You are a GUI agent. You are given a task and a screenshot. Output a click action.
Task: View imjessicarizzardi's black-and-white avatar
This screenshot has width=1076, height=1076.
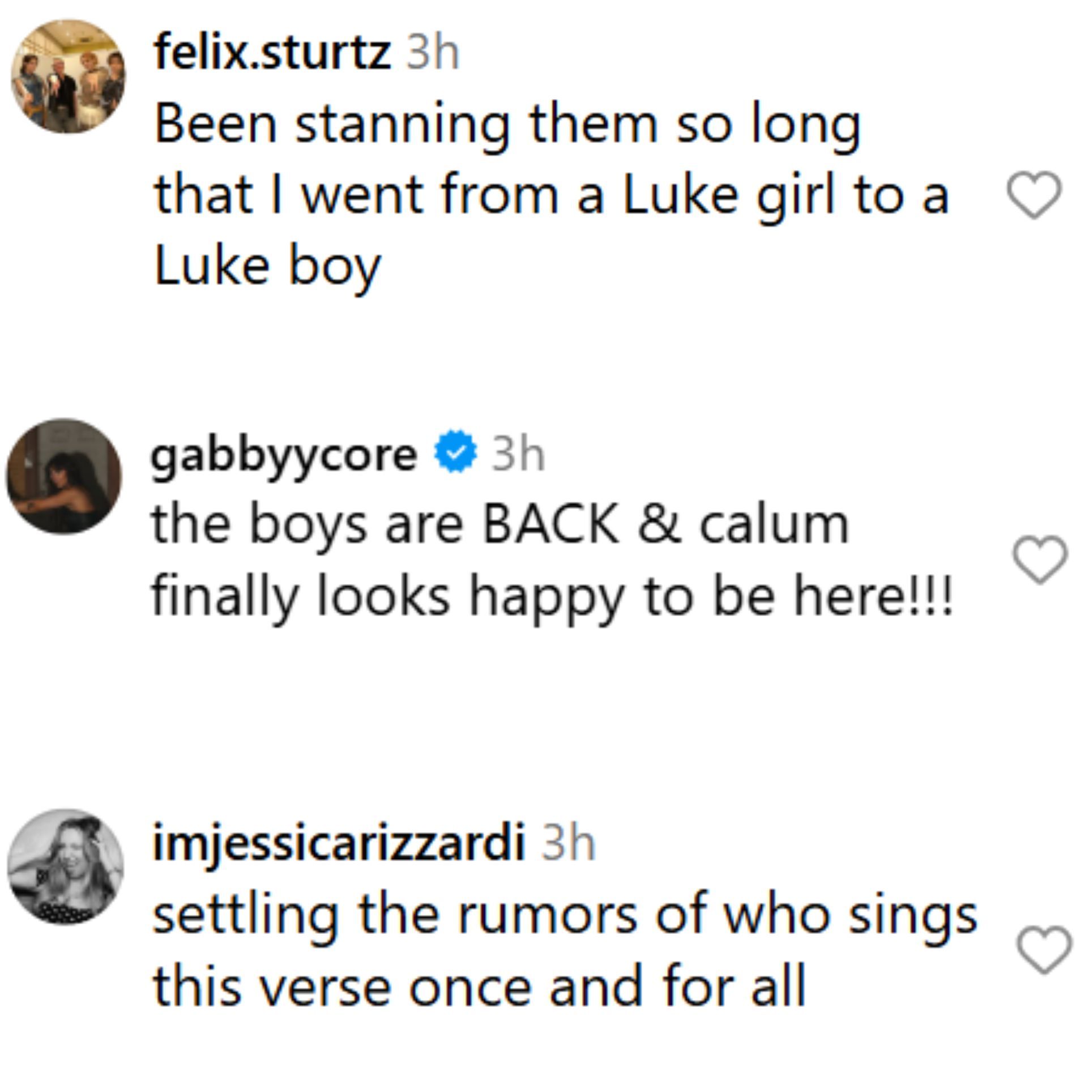(x=66, y=866)
